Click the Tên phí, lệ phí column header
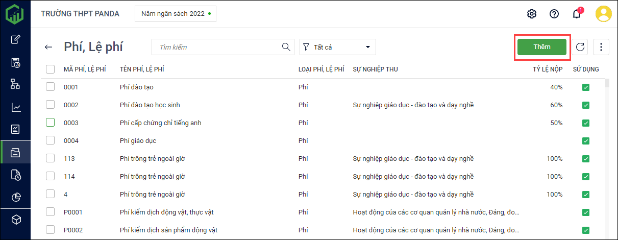618x240 pixels. [x=142, y=69]
